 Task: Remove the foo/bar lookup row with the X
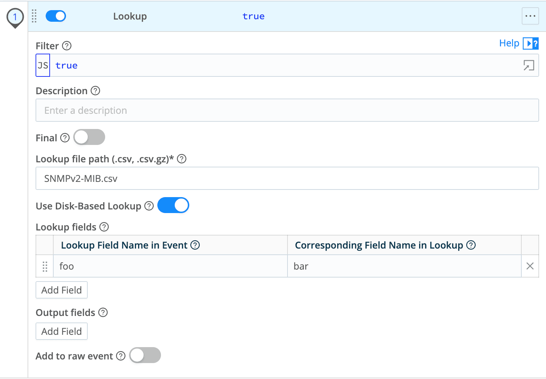click(x=530, y=266)
